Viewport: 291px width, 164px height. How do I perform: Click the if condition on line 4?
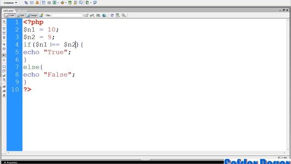pyautogui.click(x=53, y=45)
